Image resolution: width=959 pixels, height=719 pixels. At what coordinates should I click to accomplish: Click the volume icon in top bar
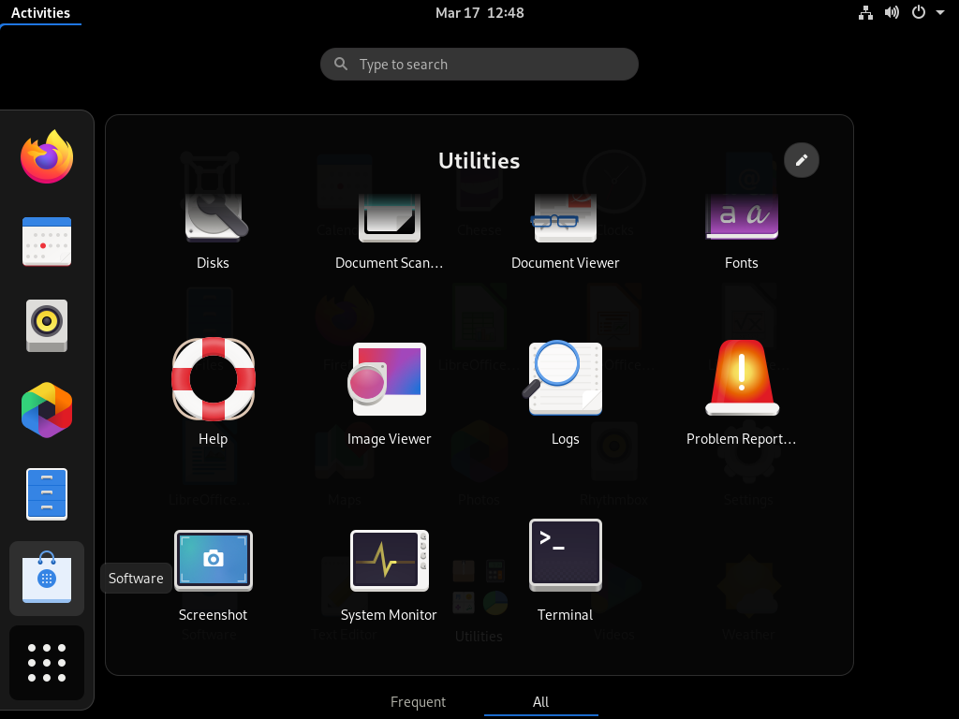(892, 13)
